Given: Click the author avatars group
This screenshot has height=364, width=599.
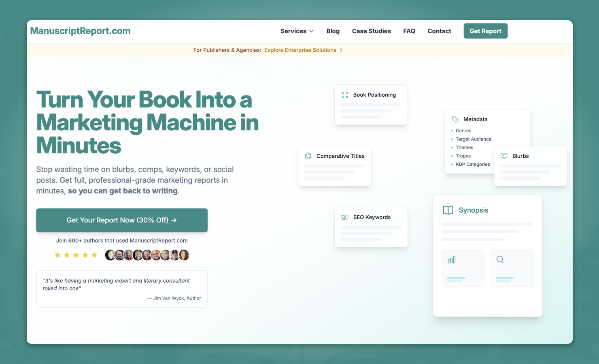Looking at the screenshot, I should [147, 255].
